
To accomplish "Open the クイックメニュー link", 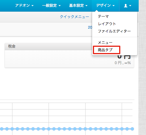I will point(75,17).
